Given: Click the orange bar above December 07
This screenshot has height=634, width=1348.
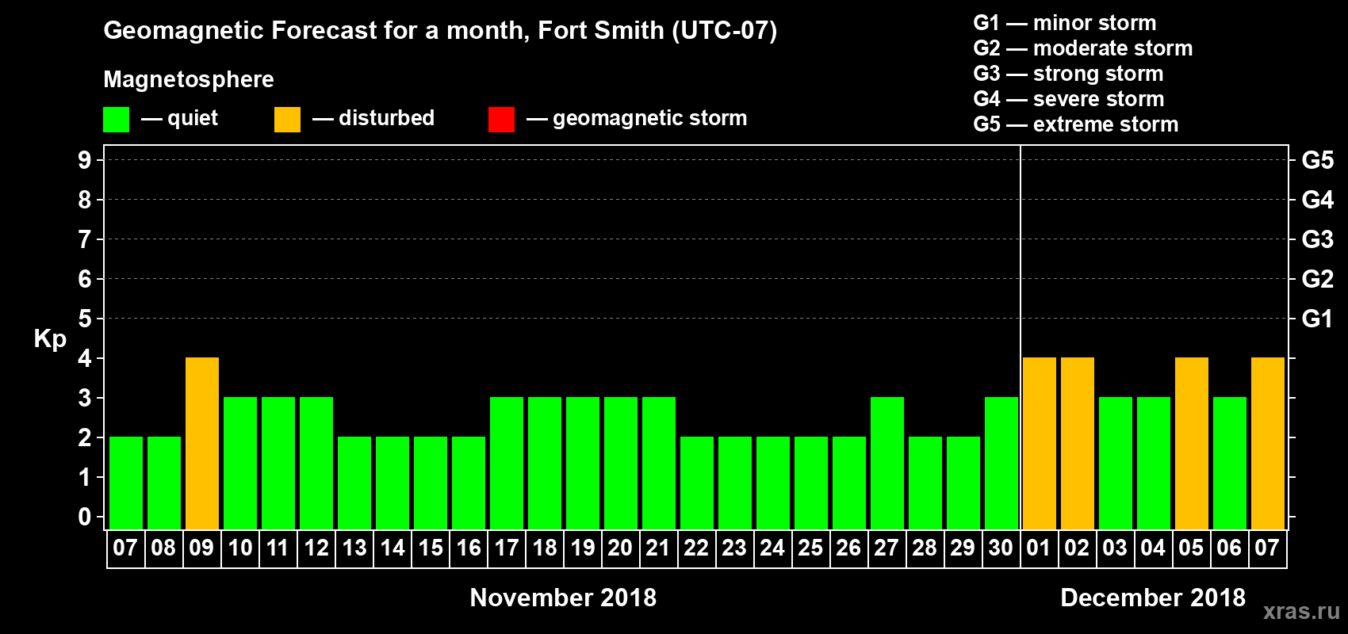Looking at the screenshot, I should tap(1268, 444).
